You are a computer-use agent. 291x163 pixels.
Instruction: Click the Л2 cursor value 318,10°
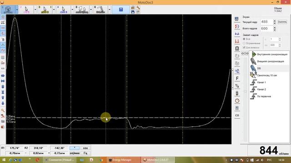38,148
